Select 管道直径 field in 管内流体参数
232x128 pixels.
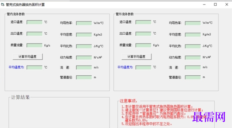pos(84,77)
